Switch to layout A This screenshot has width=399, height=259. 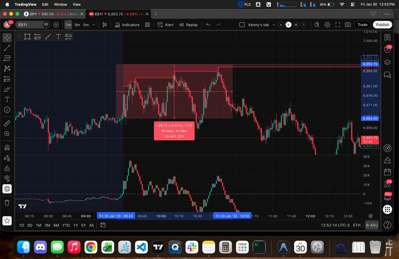click(x=281, y=25)
